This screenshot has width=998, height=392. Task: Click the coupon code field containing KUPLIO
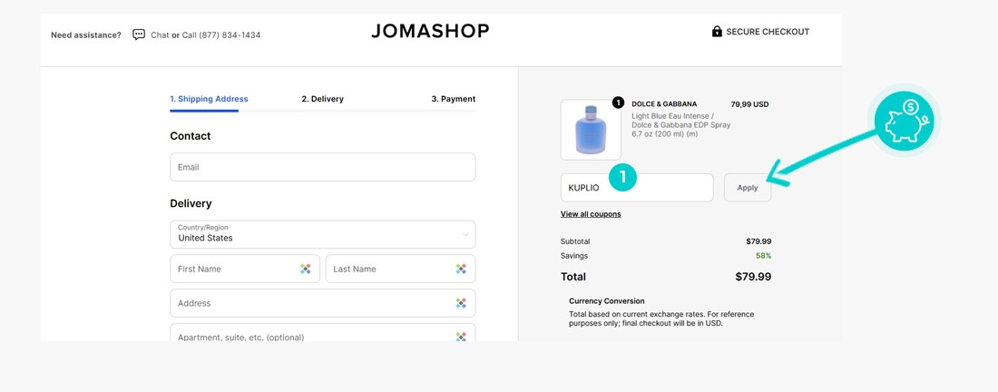(x=637, y=188)
